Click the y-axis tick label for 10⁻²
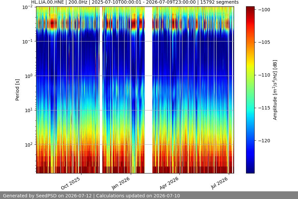 (x=27, y=7)
